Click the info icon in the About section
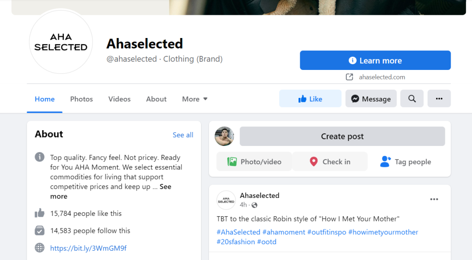The image size is (472, 260). (x=40, y=157)
